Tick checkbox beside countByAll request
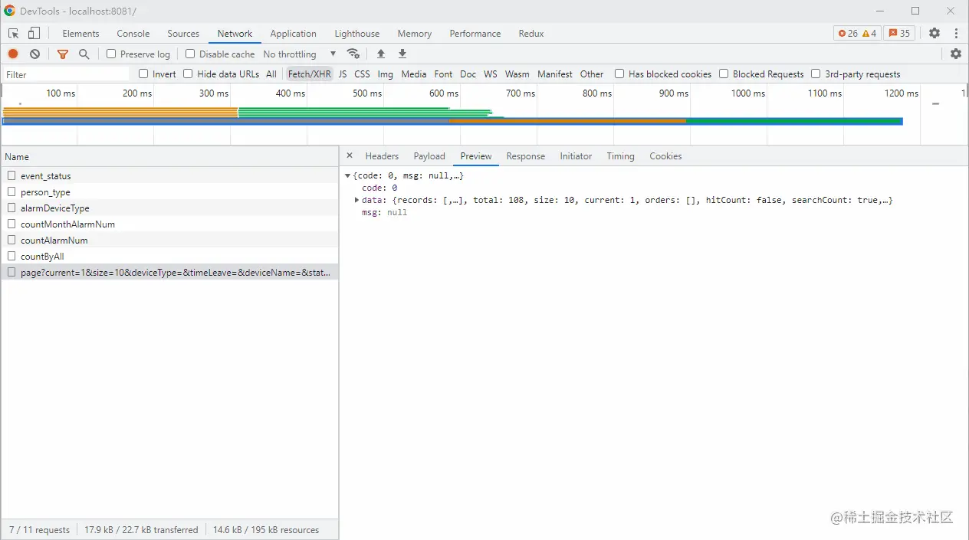Image resolution: width=969 pixels, height=540 pixels. point(11,256)
